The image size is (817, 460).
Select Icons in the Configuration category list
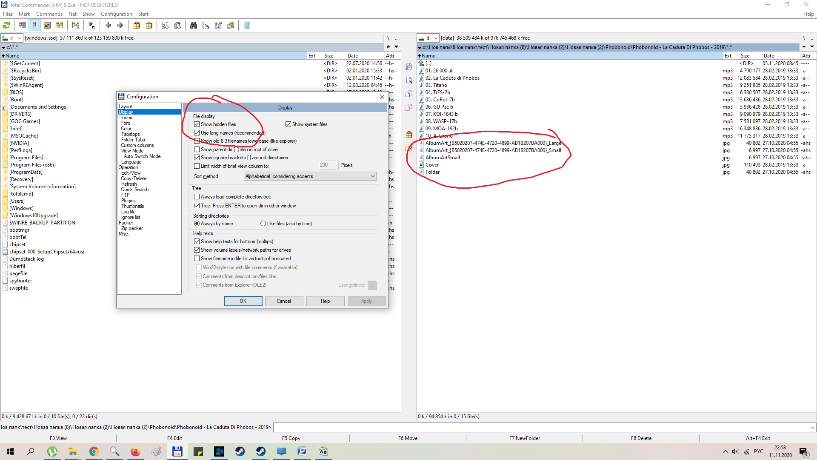[x=126, y=118]
